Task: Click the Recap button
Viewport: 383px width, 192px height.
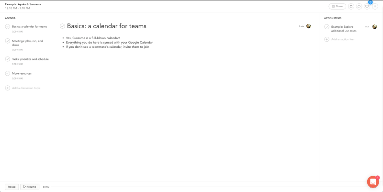Action: coord(11,187)
